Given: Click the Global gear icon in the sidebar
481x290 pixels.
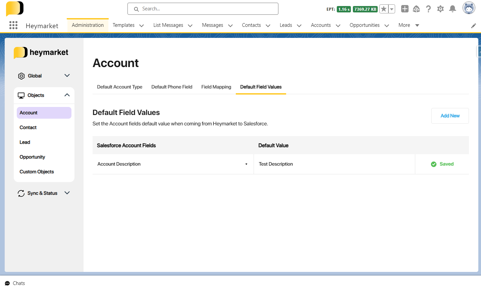Looking at the screenshot, I should point(21,76).
